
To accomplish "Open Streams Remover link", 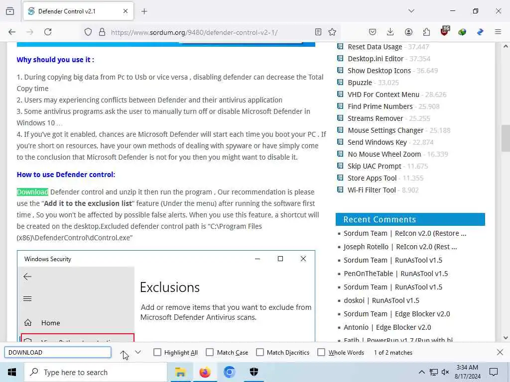I will point(375,118).
